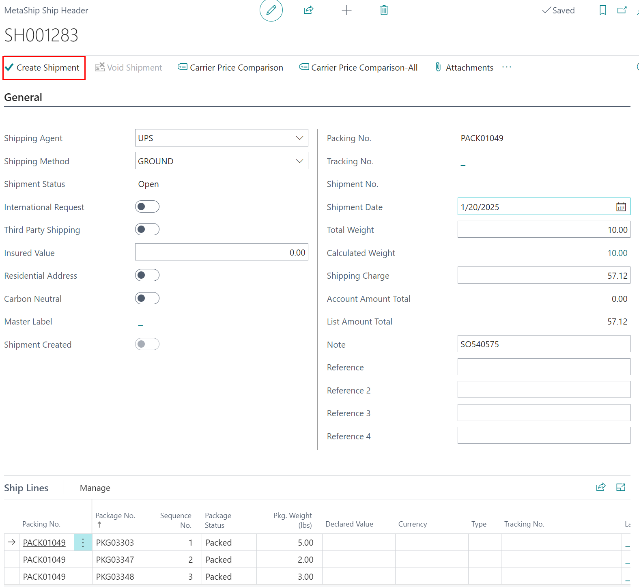The width and height of the screenshot is (639, 587).
Task: Expand Ship Lines to full view icon
Action: point(621,487)
